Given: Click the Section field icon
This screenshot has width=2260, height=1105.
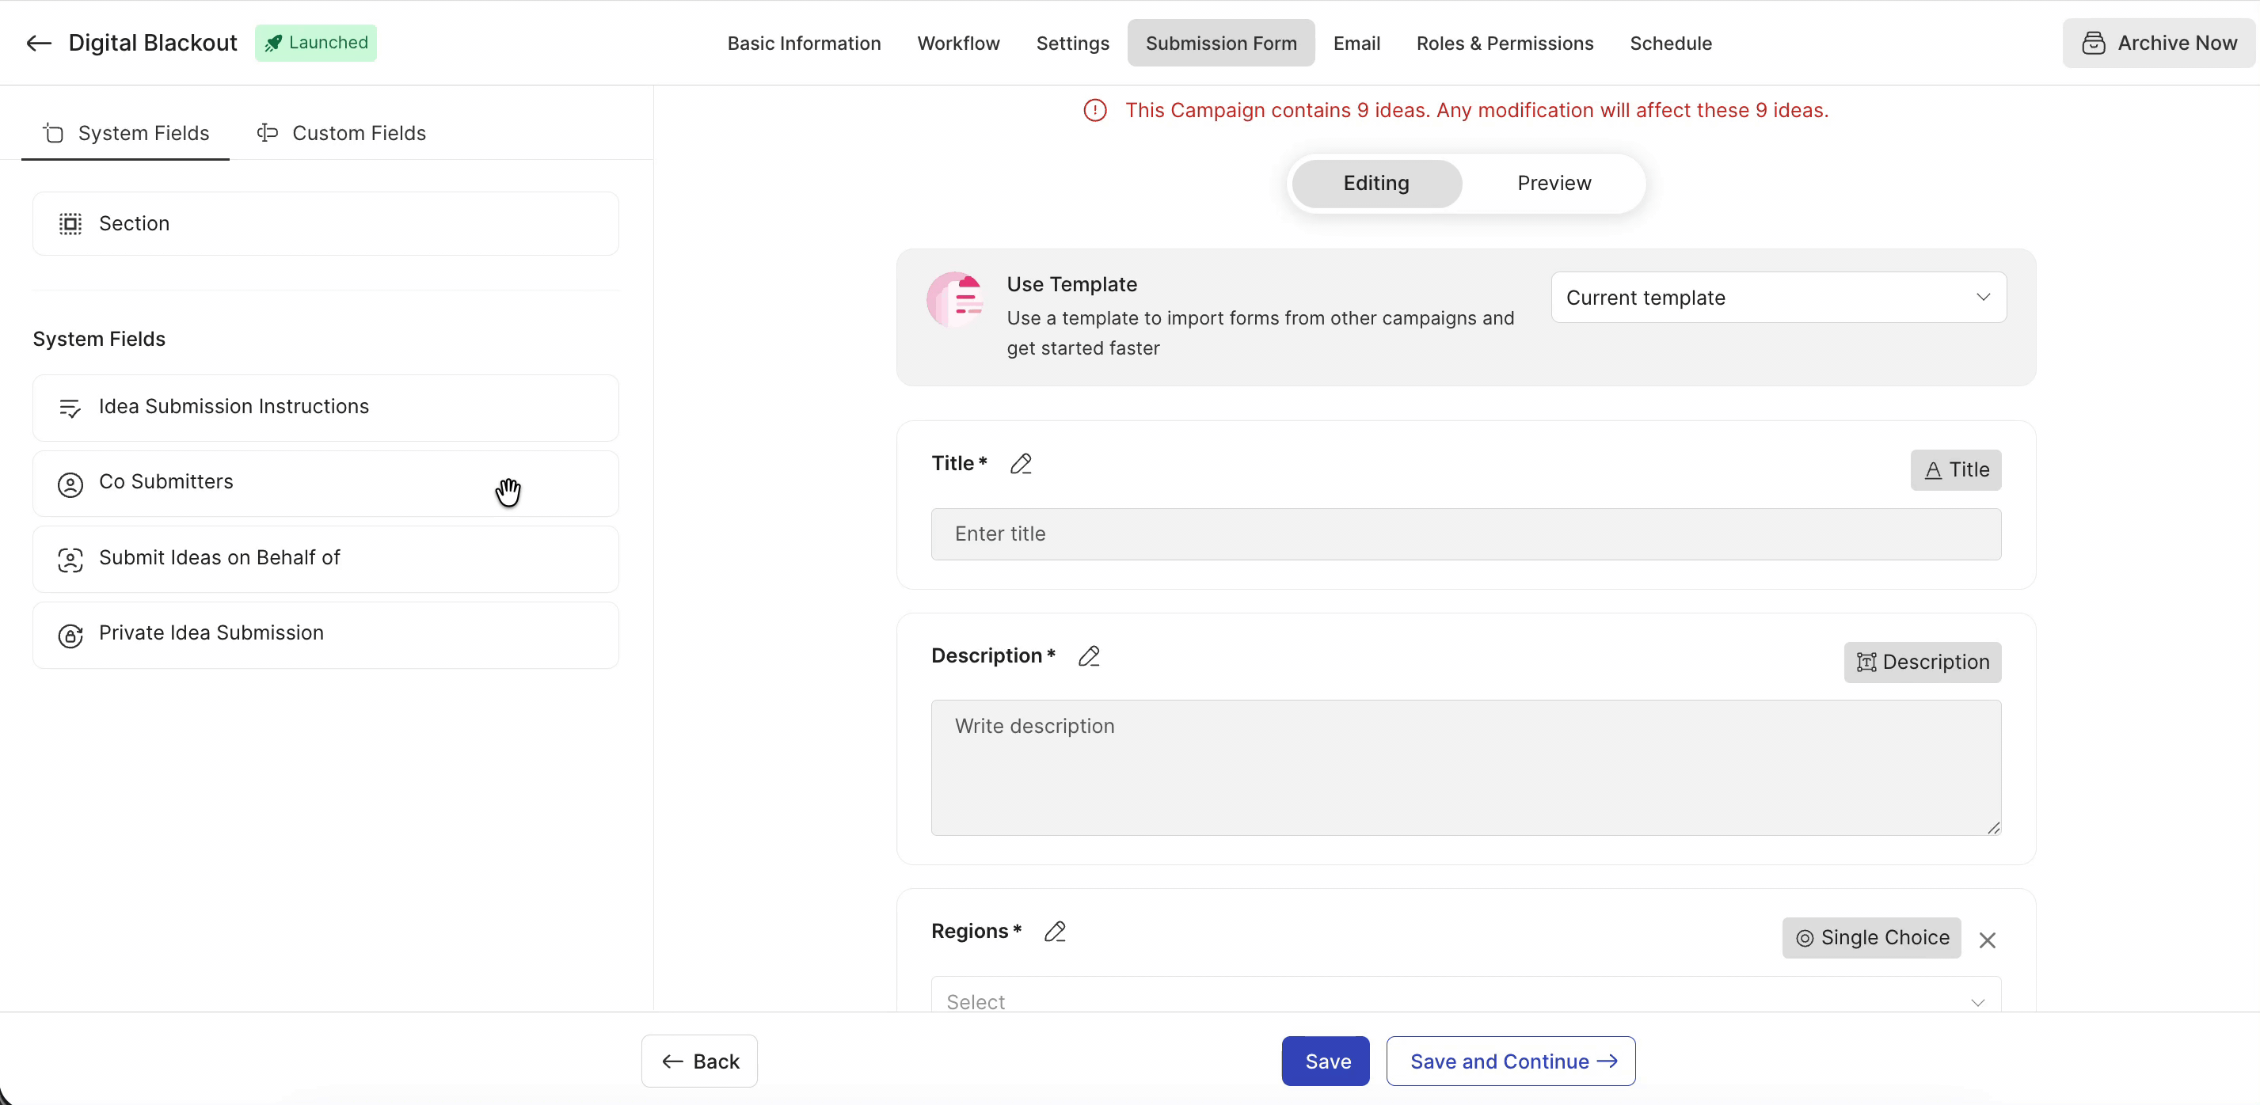Looking at the screenshot, I should [70, 224].
